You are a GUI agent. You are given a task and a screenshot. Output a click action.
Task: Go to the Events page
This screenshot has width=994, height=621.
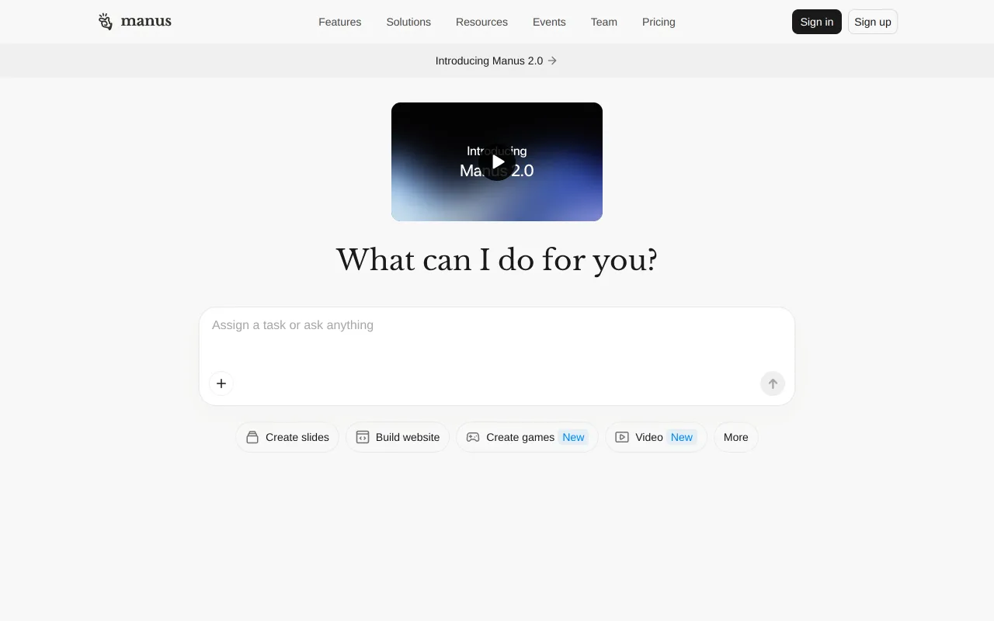coord(549,22)
